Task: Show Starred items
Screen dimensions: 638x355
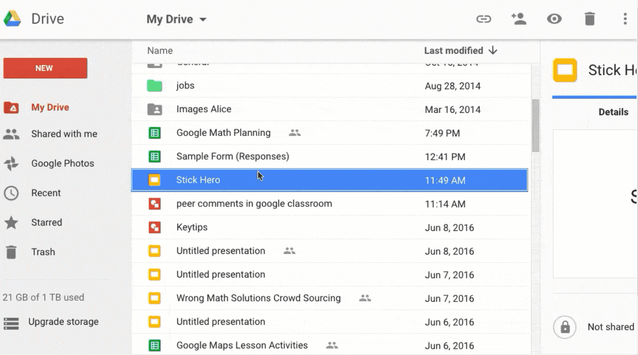Action: (46, 222)
